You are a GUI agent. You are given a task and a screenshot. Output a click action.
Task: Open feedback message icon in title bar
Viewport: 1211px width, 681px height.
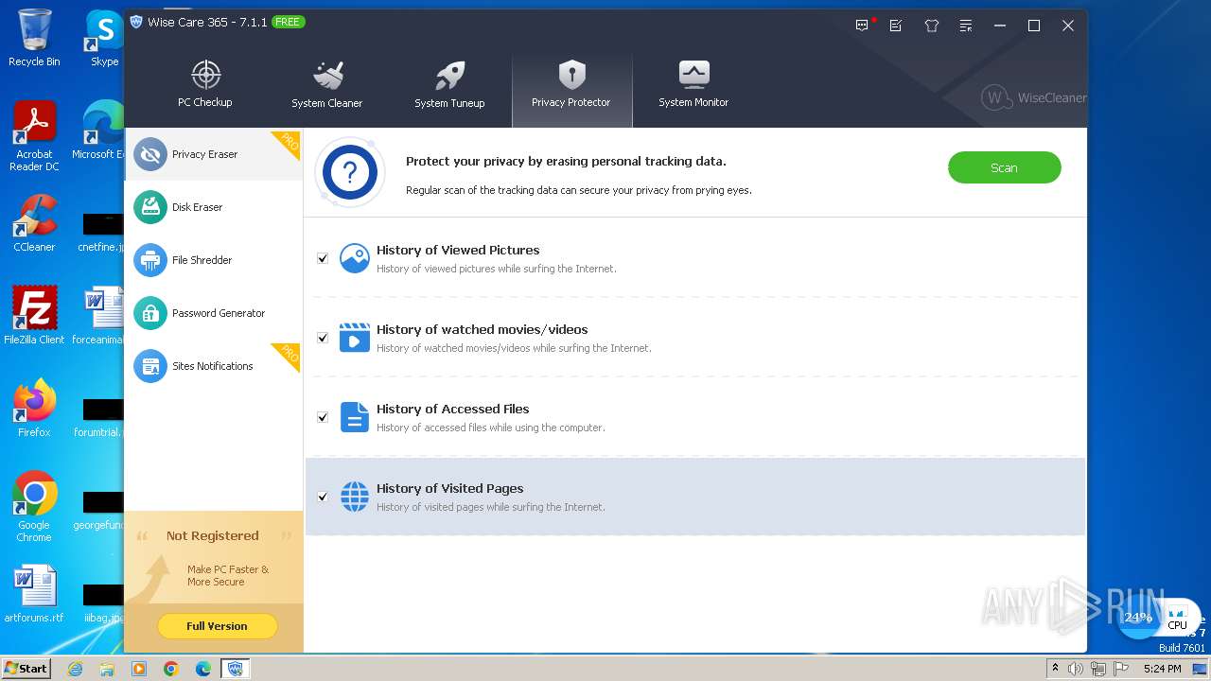tap(862, 26)
